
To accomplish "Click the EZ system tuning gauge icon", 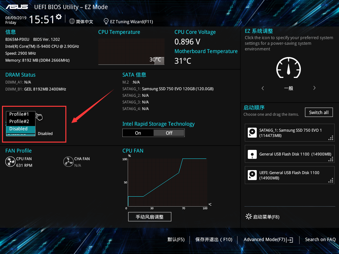I will pyautogui.click(x=288, y=67).
